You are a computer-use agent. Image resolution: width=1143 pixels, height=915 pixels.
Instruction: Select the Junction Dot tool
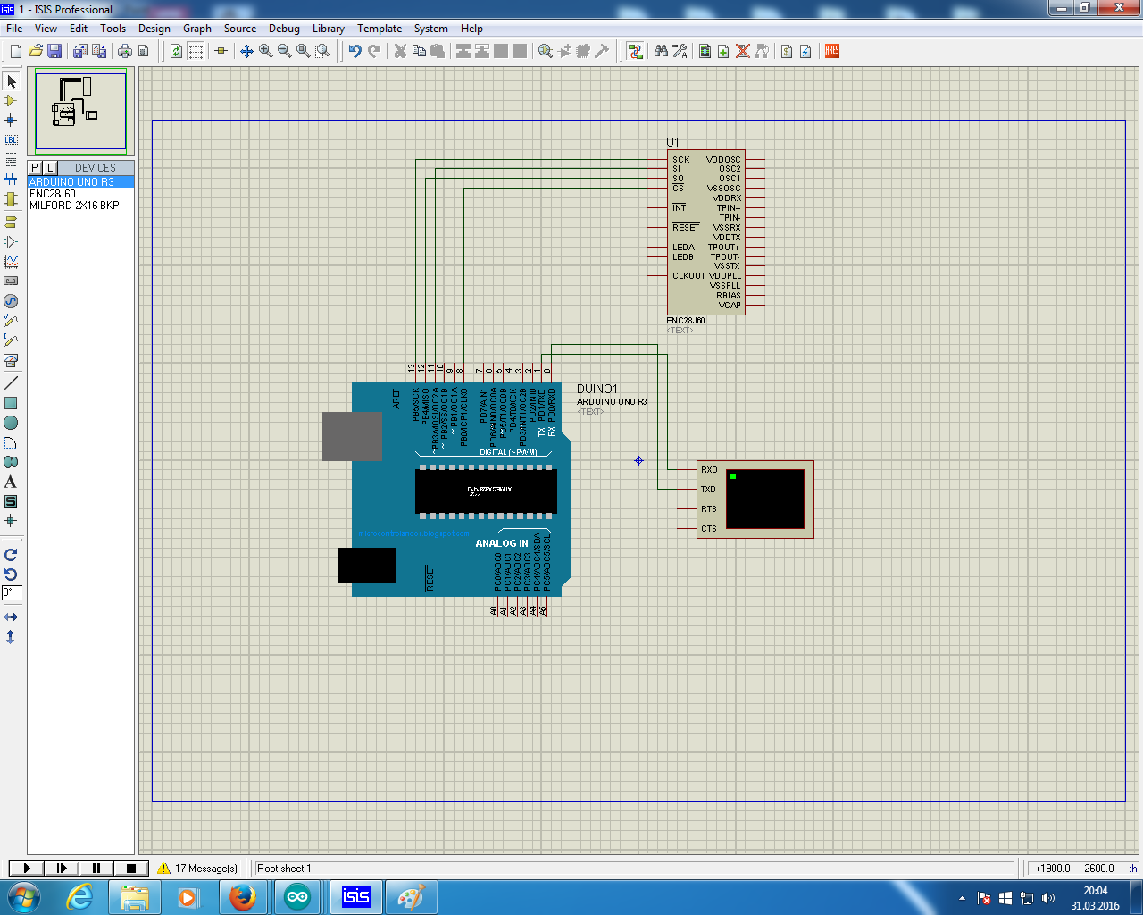(11, 121)
